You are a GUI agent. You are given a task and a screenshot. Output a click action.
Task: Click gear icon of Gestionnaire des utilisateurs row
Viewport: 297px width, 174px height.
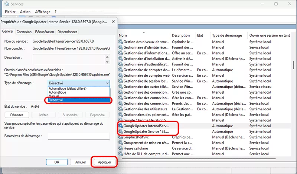tap(120, 109)
